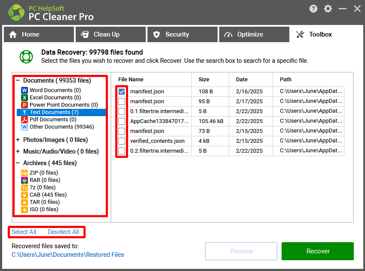Click the Word Documents W icon
This screenshot has width=365, height=271.
coord(25,90)
